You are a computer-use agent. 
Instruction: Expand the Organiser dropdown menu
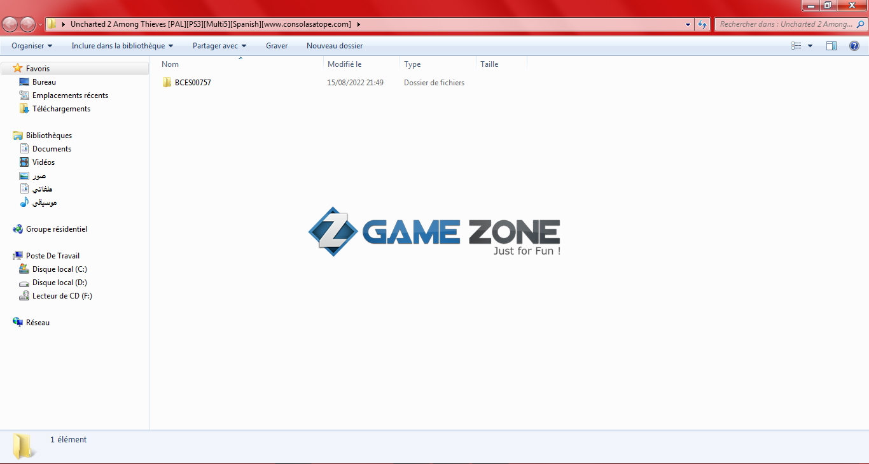click(32, 46)
